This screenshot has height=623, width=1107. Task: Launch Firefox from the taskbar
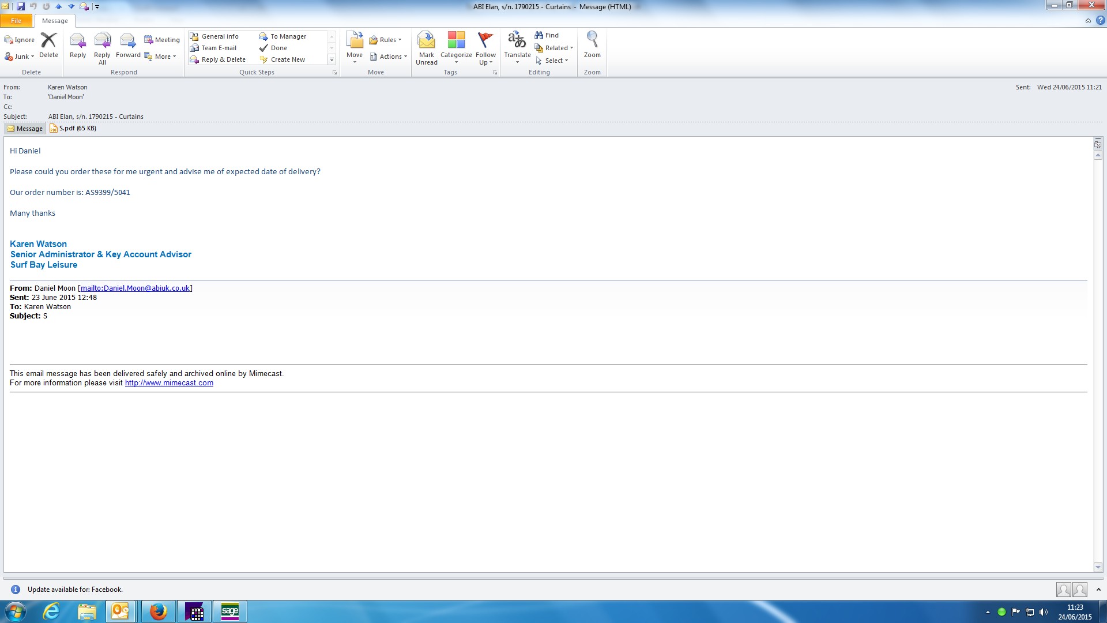tap(158, 611)
